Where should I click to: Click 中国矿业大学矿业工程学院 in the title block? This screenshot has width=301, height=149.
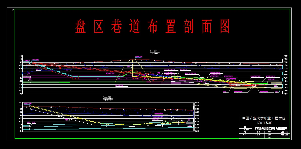click(264, 118)
